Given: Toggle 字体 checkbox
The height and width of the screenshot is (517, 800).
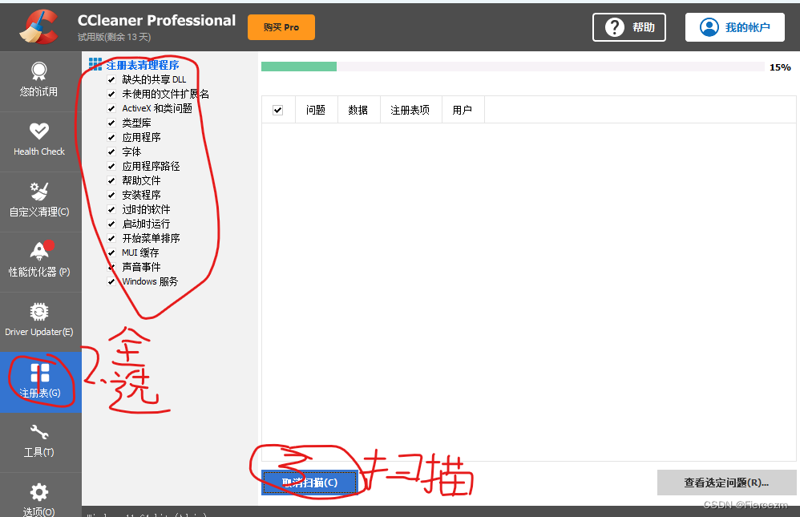Looking at the screenshot, I should (x=111, y=151).
